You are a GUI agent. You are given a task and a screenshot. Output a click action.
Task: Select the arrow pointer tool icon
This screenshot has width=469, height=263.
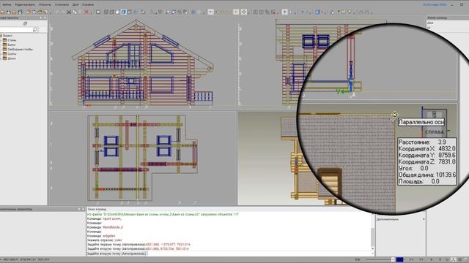point(75,12)
